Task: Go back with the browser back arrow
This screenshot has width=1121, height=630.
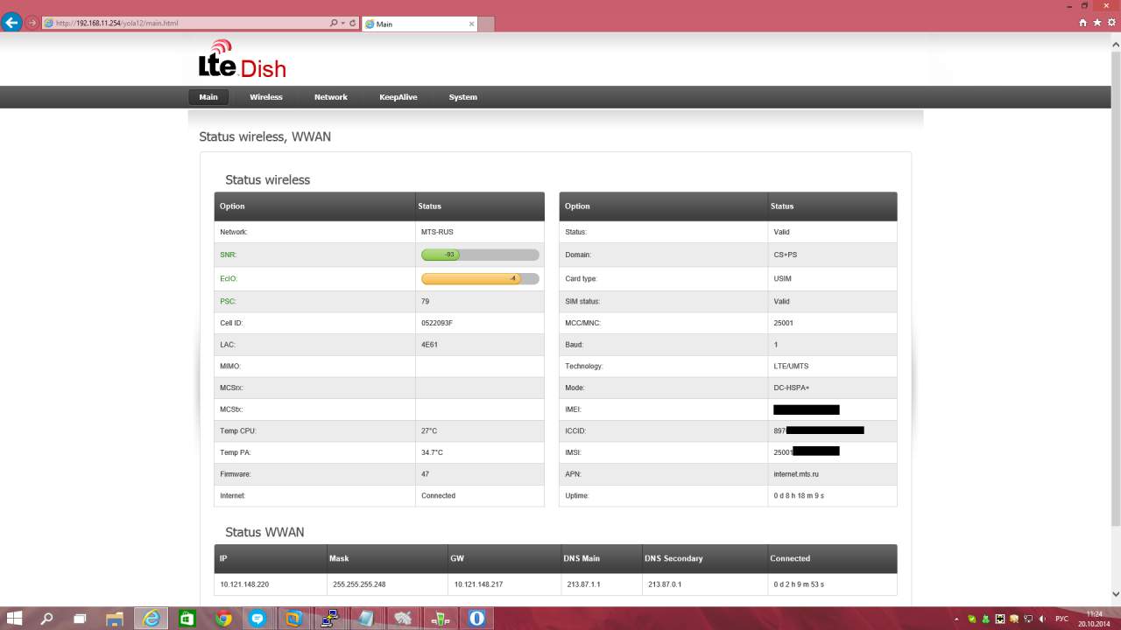Action: (12, 23)
